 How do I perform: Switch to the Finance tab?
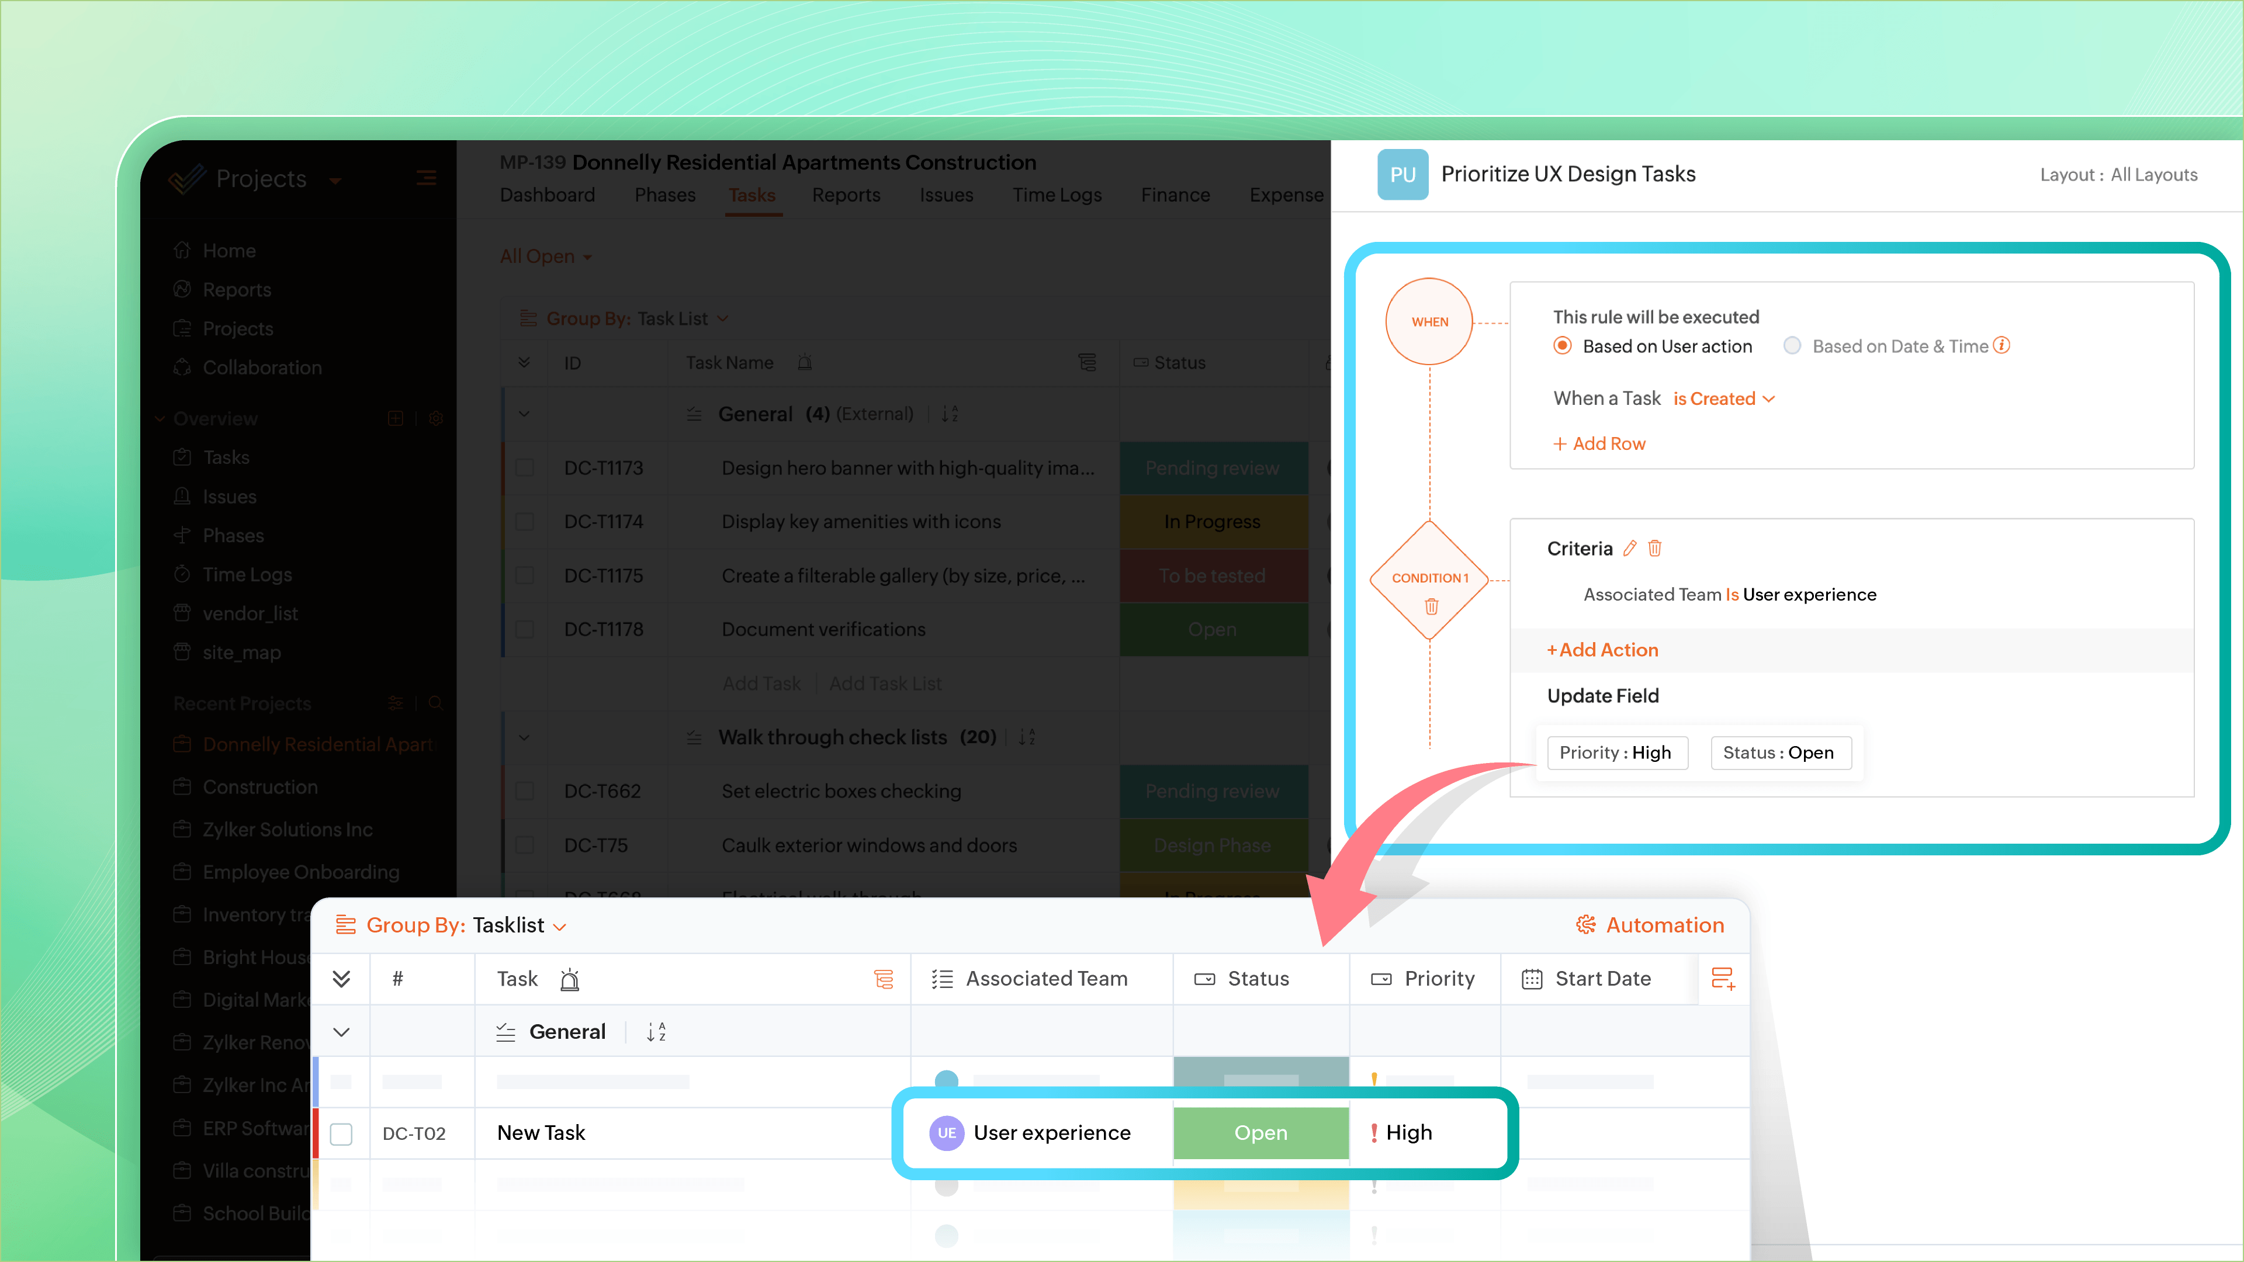(x=1175, y=195)
